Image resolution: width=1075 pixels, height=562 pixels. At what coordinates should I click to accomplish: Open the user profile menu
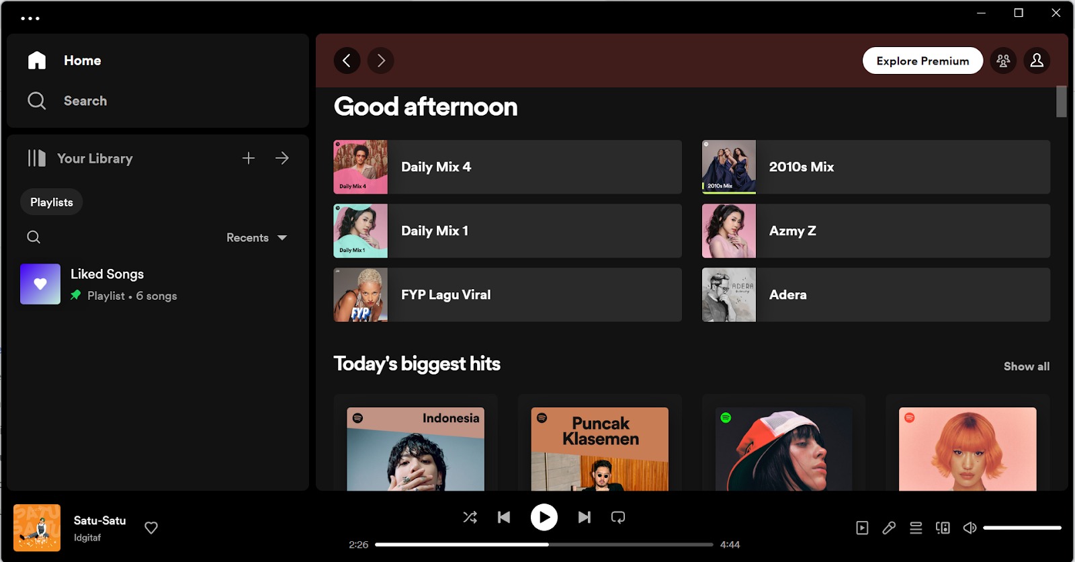pyautogui.click(x=1037, y=61)
